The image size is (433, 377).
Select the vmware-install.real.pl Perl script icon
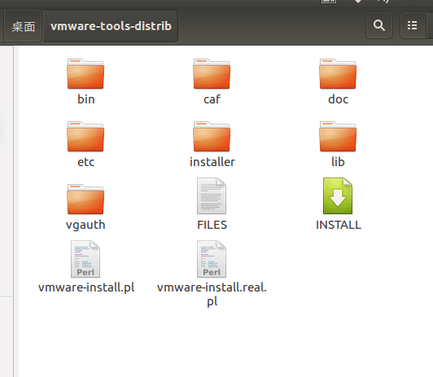pos(212,259)
